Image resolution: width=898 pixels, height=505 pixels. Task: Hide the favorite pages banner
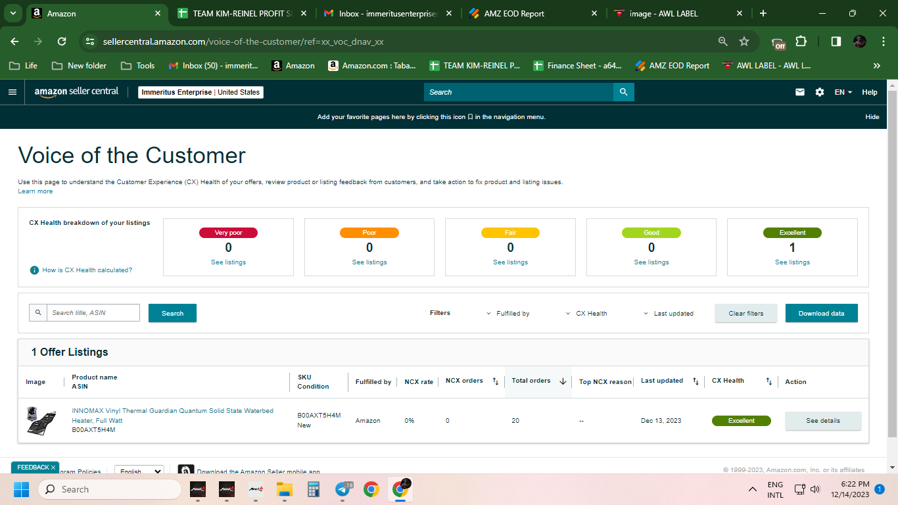[x=872, y=117]
